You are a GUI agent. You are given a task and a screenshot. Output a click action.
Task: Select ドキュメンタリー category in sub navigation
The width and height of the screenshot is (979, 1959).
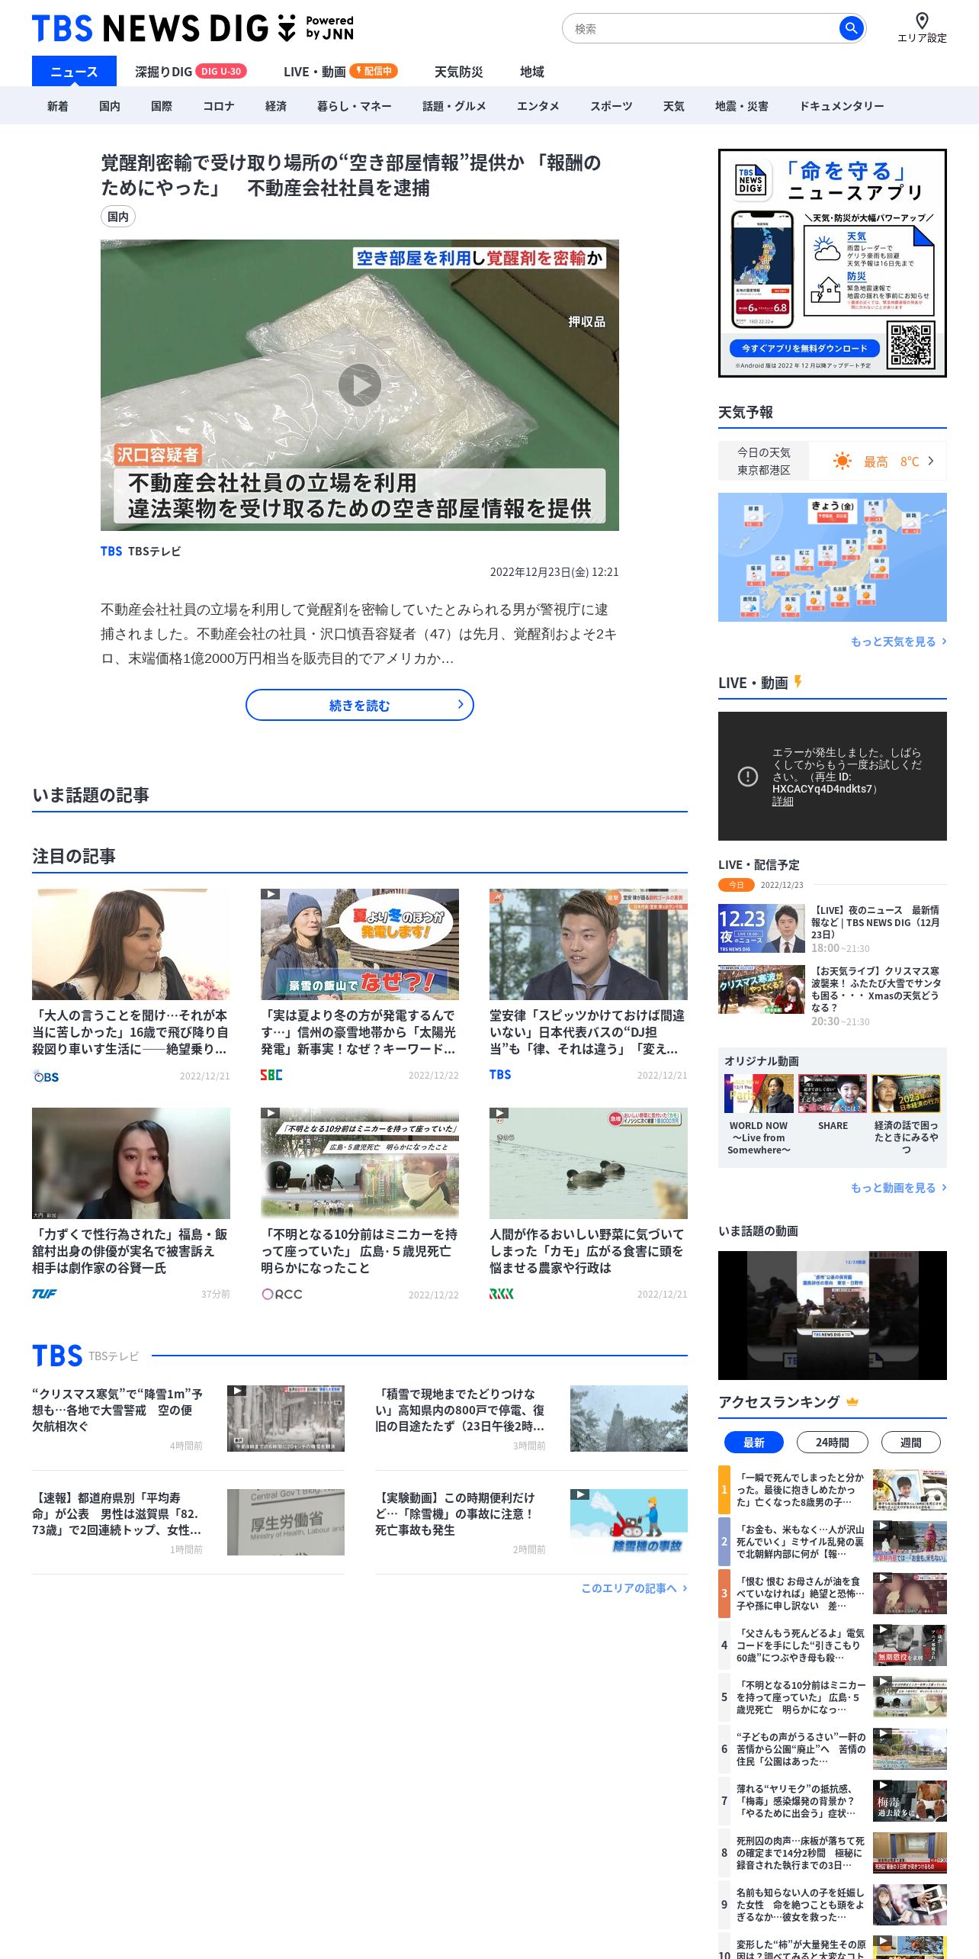point(841,106)
